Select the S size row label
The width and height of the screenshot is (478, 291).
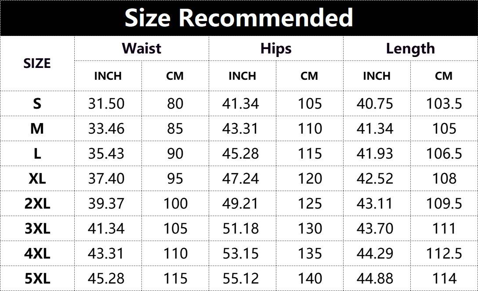click(x=37, y=103)
